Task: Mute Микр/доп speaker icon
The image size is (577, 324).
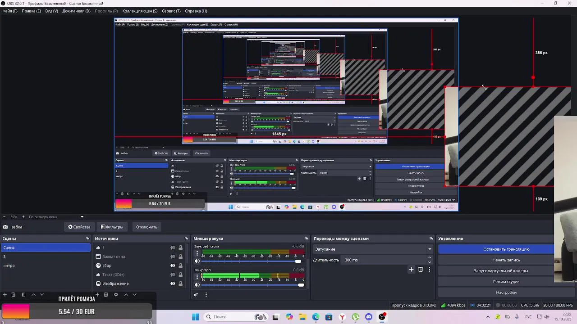Action: coord(197,284)
